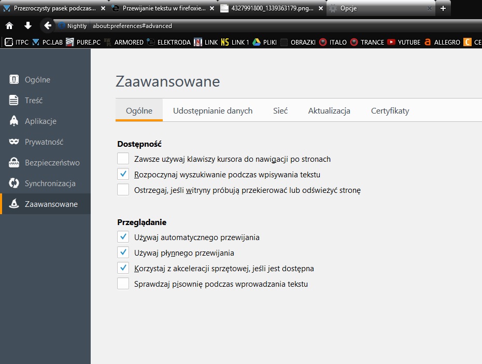Uncheck 'Używaj płynnego przewijania'
The width and height of the screenshot is (482, 364).
[x=123, y=253]
